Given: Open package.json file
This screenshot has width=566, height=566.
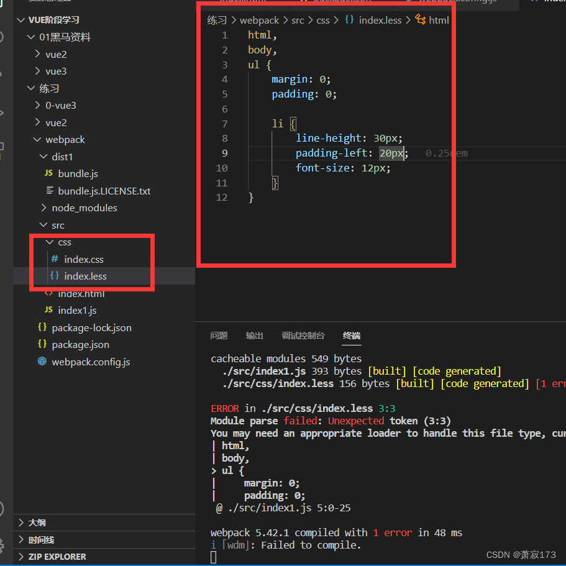Looking at the screenshot, I should click(81, 345).
